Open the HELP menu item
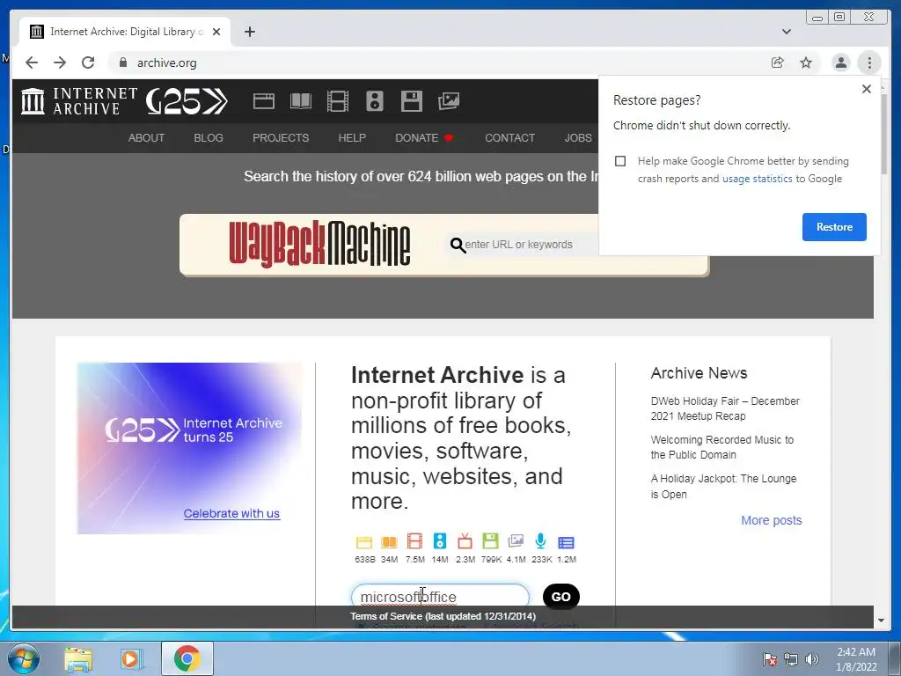The height and width of the screenshot is (676, 901). [x=352, y=138]
